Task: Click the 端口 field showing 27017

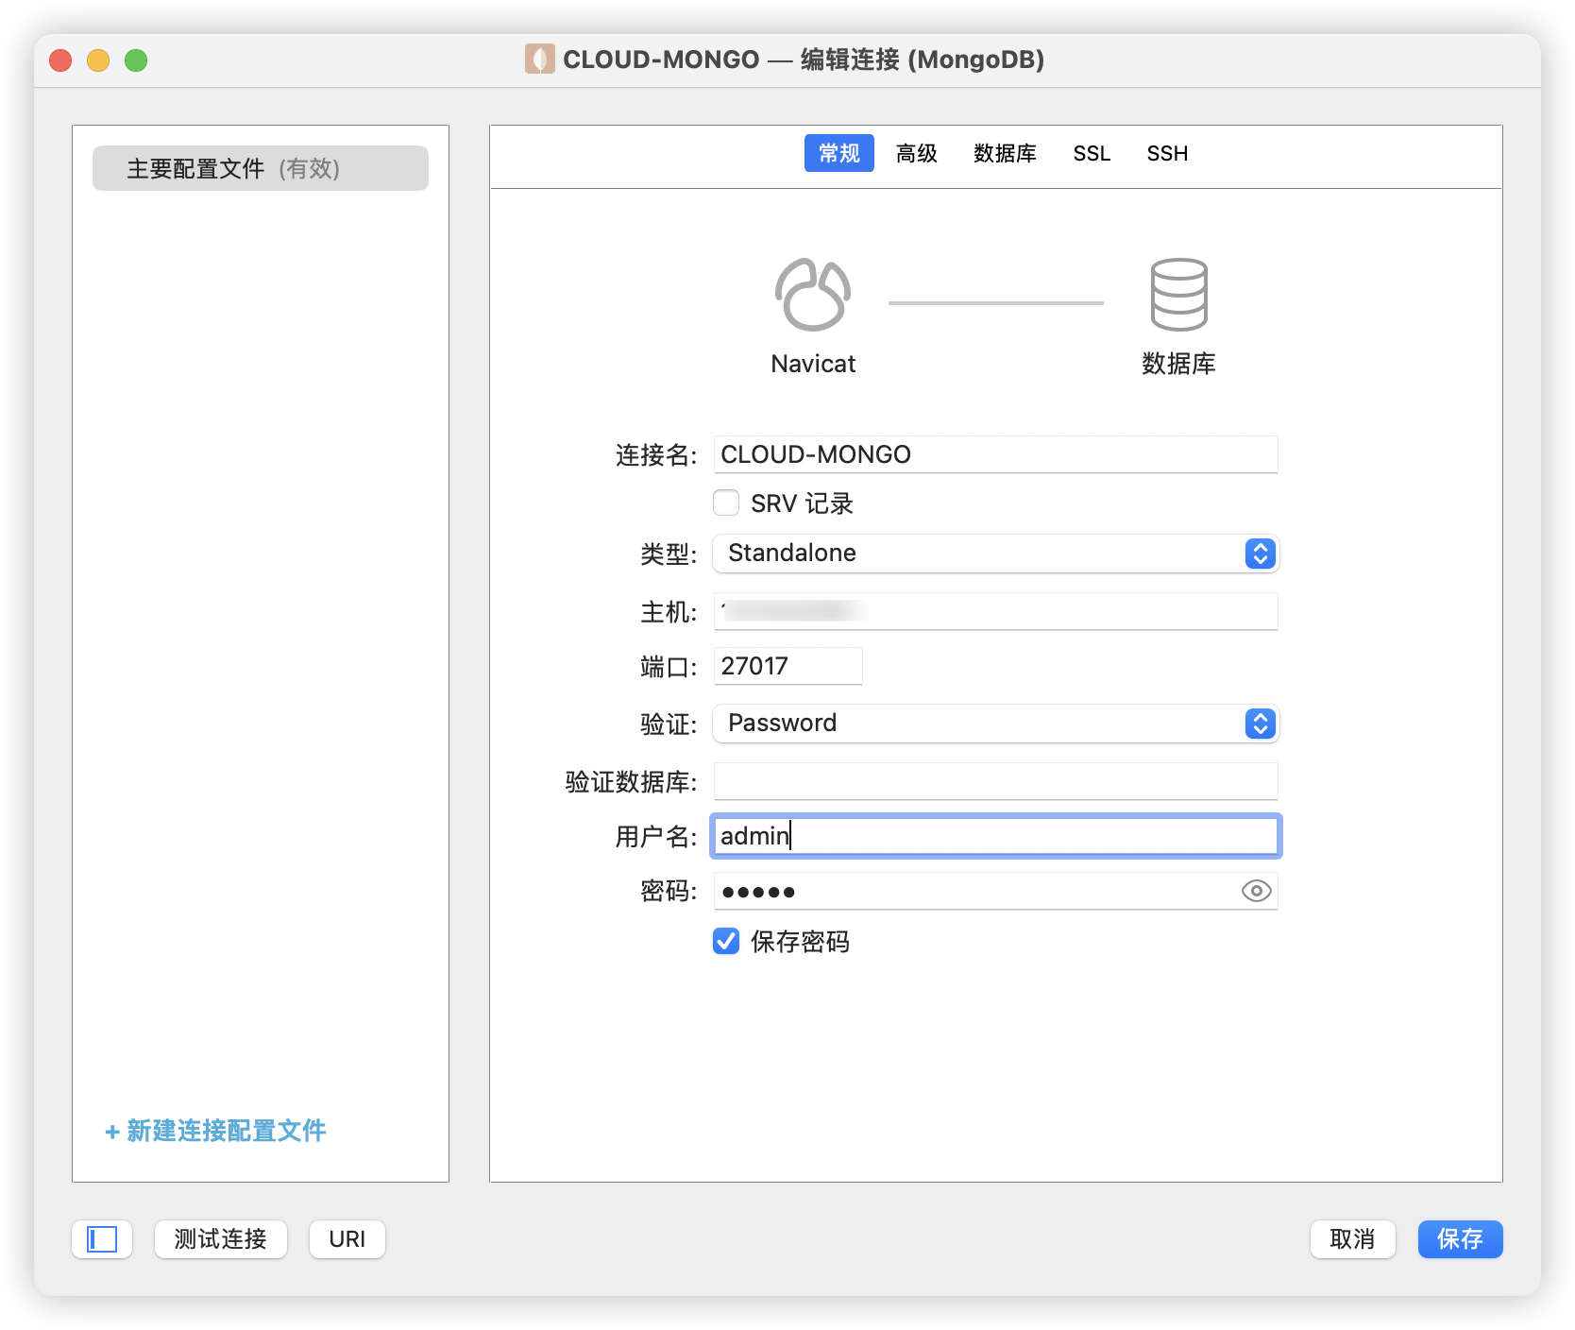Action: tap(788, 666)
